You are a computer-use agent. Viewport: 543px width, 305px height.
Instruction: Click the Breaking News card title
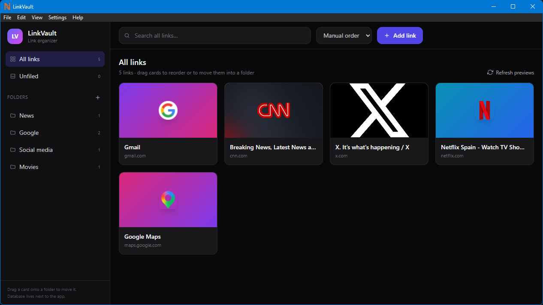point(274,147)
